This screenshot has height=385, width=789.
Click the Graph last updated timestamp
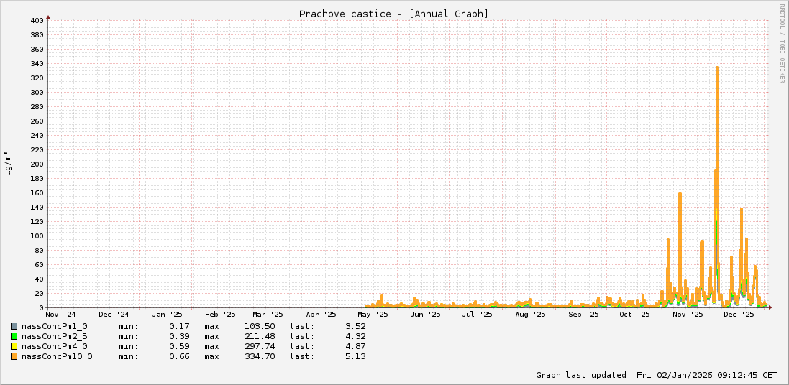(656, 375)
